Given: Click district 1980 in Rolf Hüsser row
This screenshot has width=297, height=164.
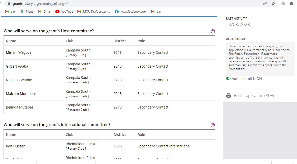Looking at the screenshot, I should coord(118,146).
